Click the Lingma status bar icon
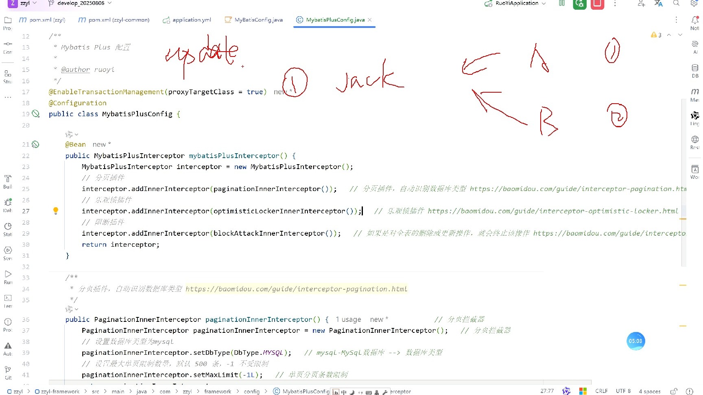 566,391
